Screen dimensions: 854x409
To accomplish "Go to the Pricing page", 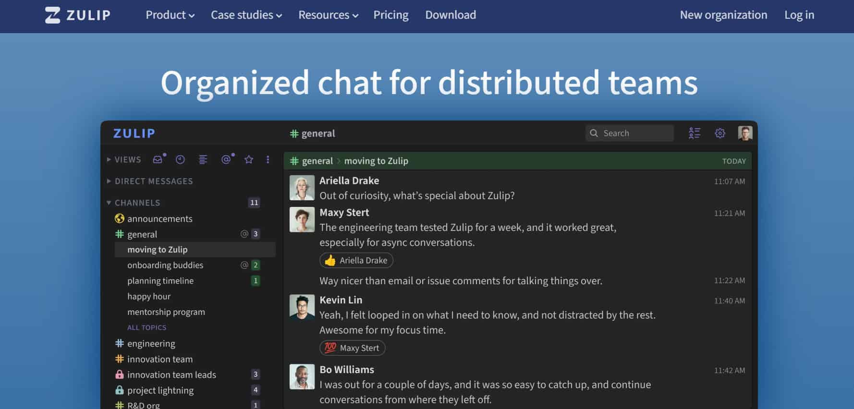I will click(390, 15).
